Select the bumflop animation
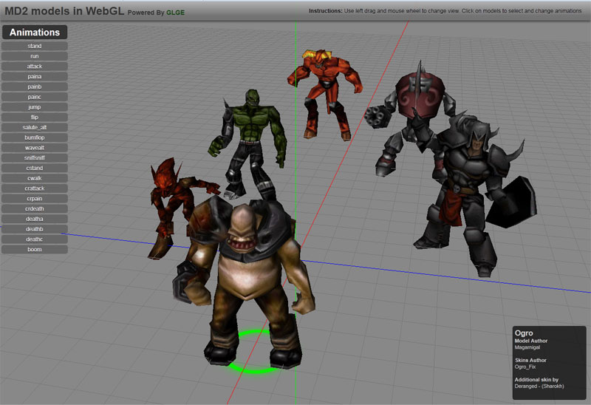The width and height of the screenshot is (591, 405). point(35,137)
